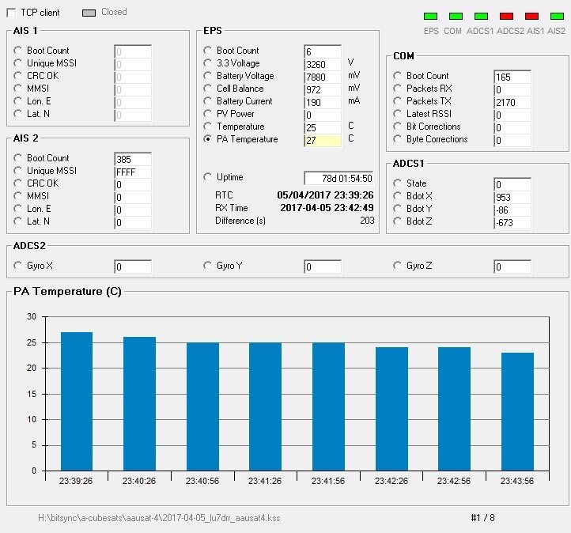Click the Gyro Y value field
This screenshot has width=571, height=533.
tap(323, 266)
